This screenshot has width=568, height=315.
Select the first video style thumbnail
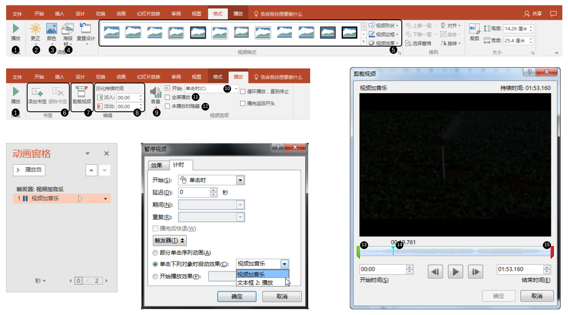point(111,32)
